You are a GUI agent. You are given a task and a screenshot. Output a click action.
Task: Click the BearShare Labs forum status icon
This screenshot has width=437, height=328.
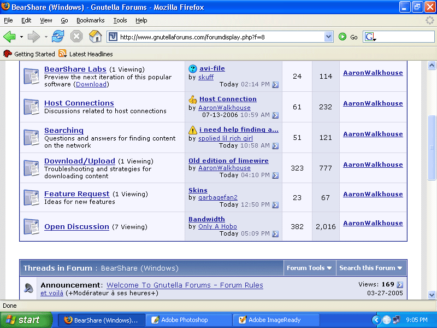31,76
